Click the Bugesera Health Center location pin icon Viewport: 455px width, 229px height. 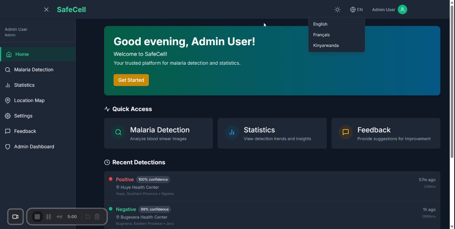coord(118,217)
